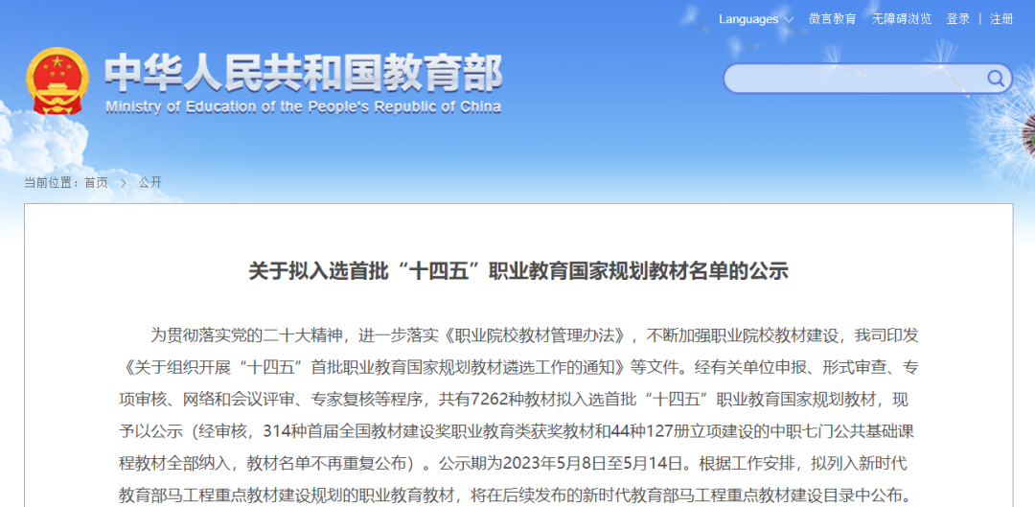
Task: Open 微言教育 link
Action: [833, 19]
